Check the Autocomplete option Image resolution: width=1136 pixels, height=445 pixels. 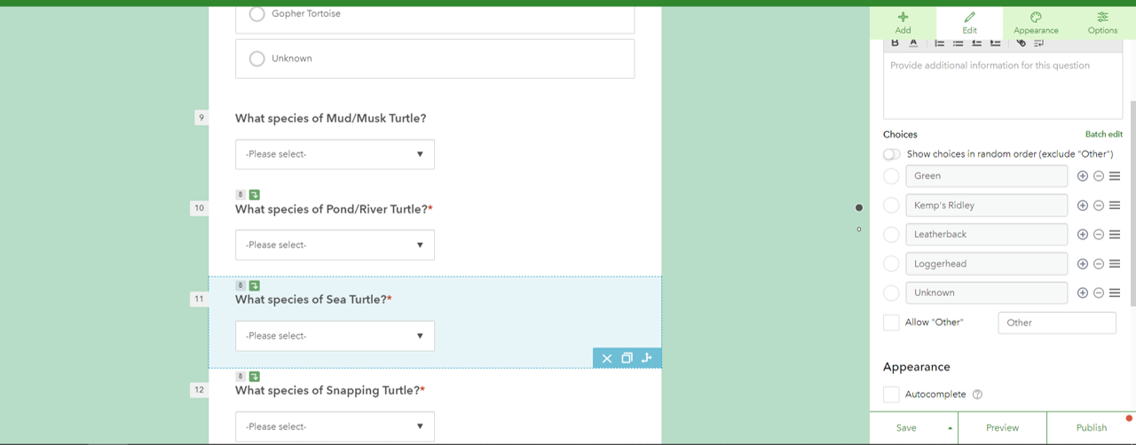[x=891, y=394]
